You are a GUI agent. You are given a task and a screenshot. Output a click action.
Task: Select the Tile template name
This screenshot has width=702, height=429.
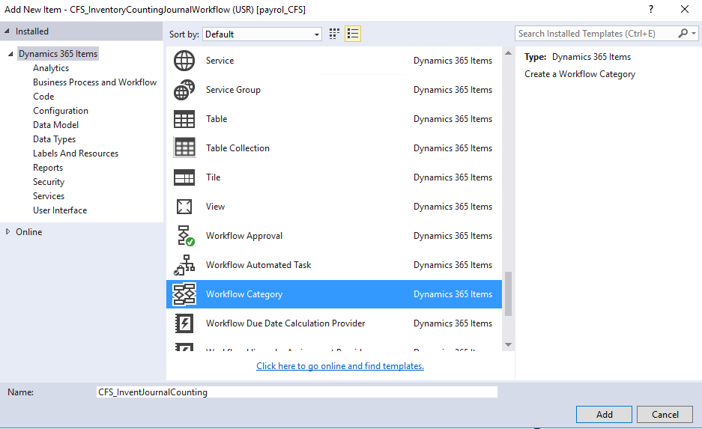click(213, 177)
